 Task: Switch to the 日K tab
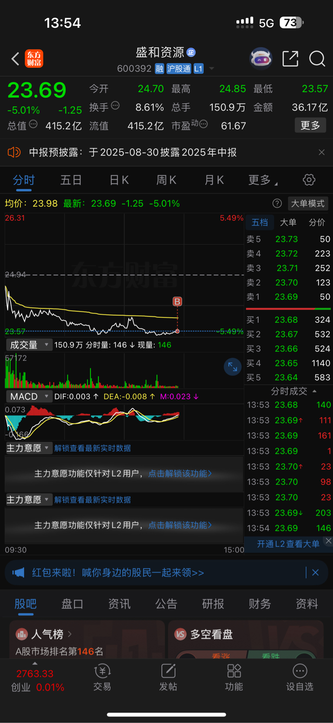click(119, 180)
